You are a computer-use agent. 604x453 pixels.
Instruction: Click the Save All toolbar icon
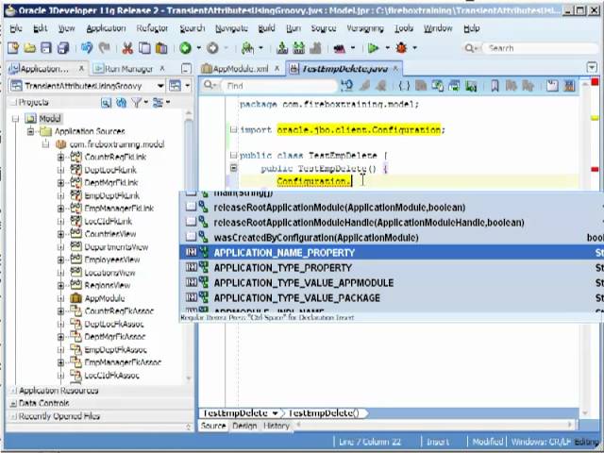tap(63, 48)
